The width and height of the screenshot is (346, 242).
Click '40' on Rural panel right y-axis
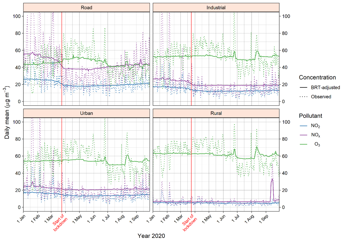coord(285,173)
